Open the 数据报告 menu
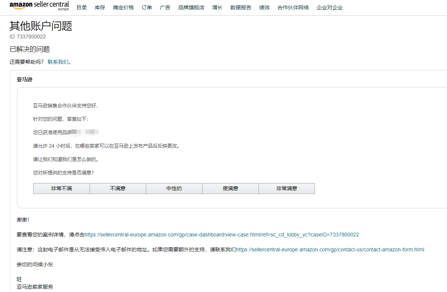Screen dimensions: 447x292 241,7
